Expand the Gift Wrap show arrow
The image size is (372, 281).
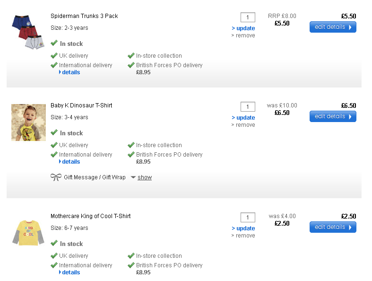(133, 177)
